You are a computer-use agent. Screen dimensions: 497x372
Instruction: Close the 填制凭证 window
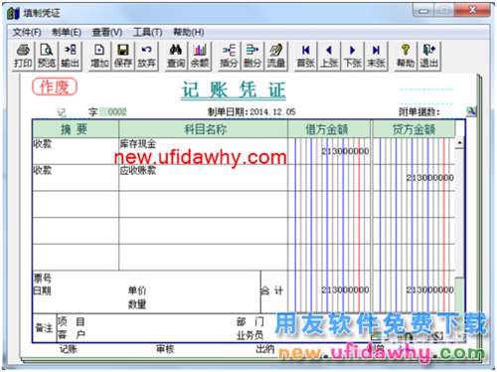[473, 10]
